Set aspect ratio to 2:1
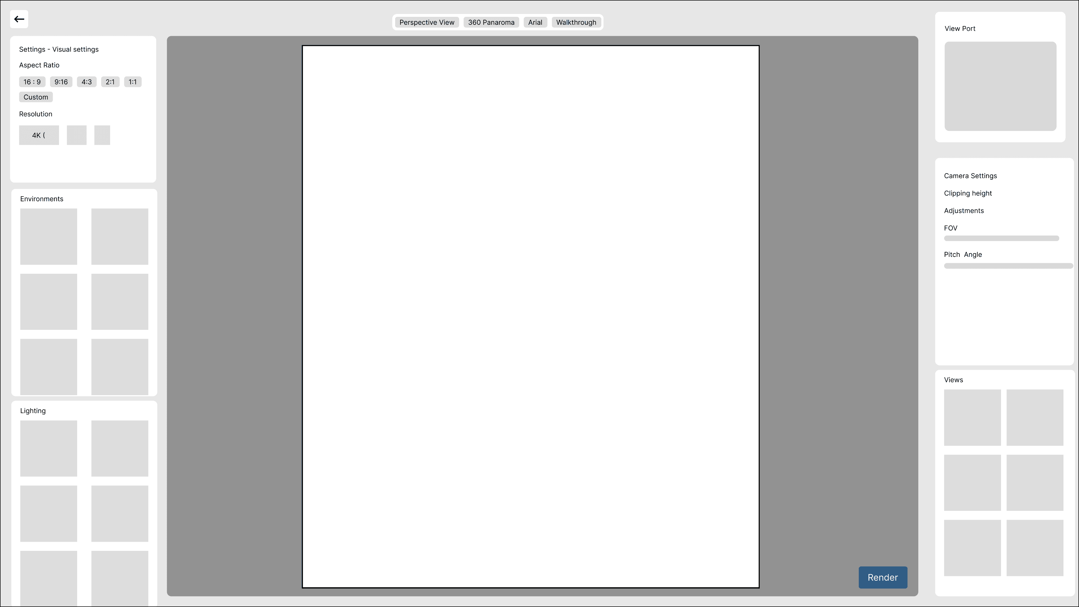This screenshot has width=1079, height=607. (x=110, y=82)
